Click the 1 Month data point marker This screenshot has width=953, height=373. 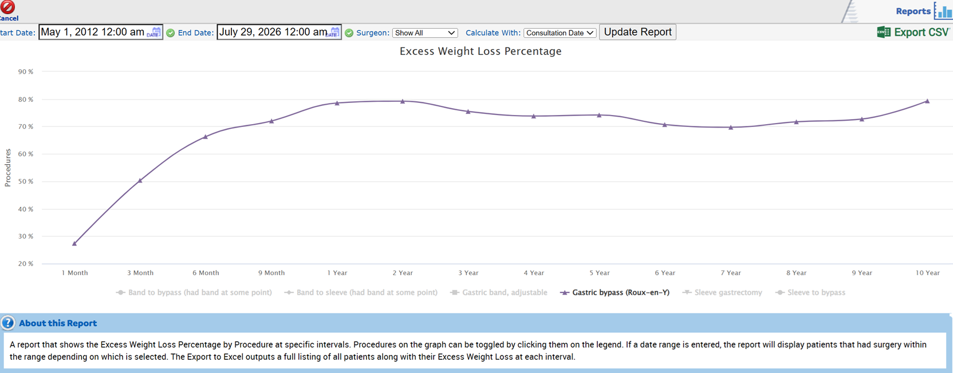(x=74, y=244)
